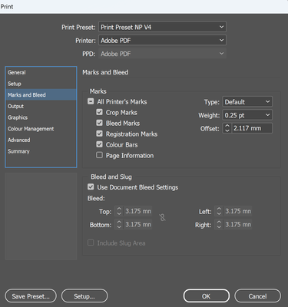Click the Setup... button at bottom
Screen dimensions: 288x307
point(84,296)
